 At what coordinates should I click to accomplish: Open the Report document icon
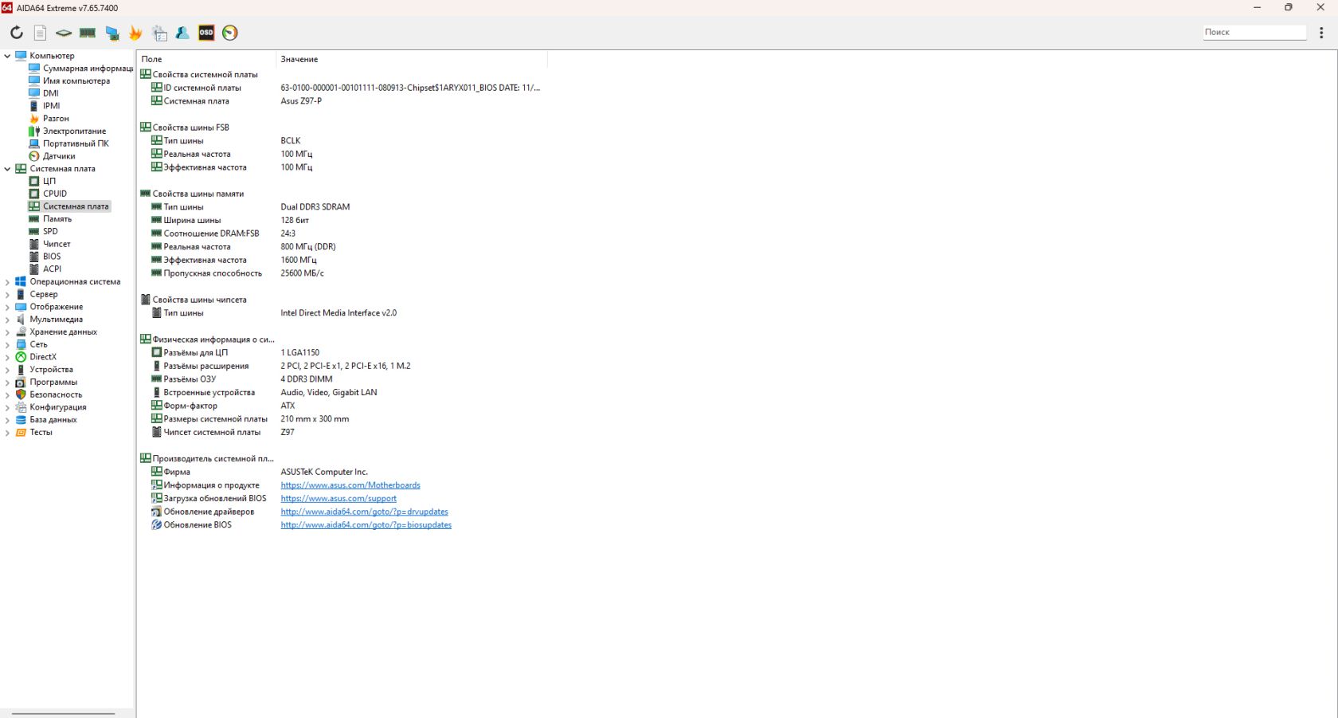[40, 33]
